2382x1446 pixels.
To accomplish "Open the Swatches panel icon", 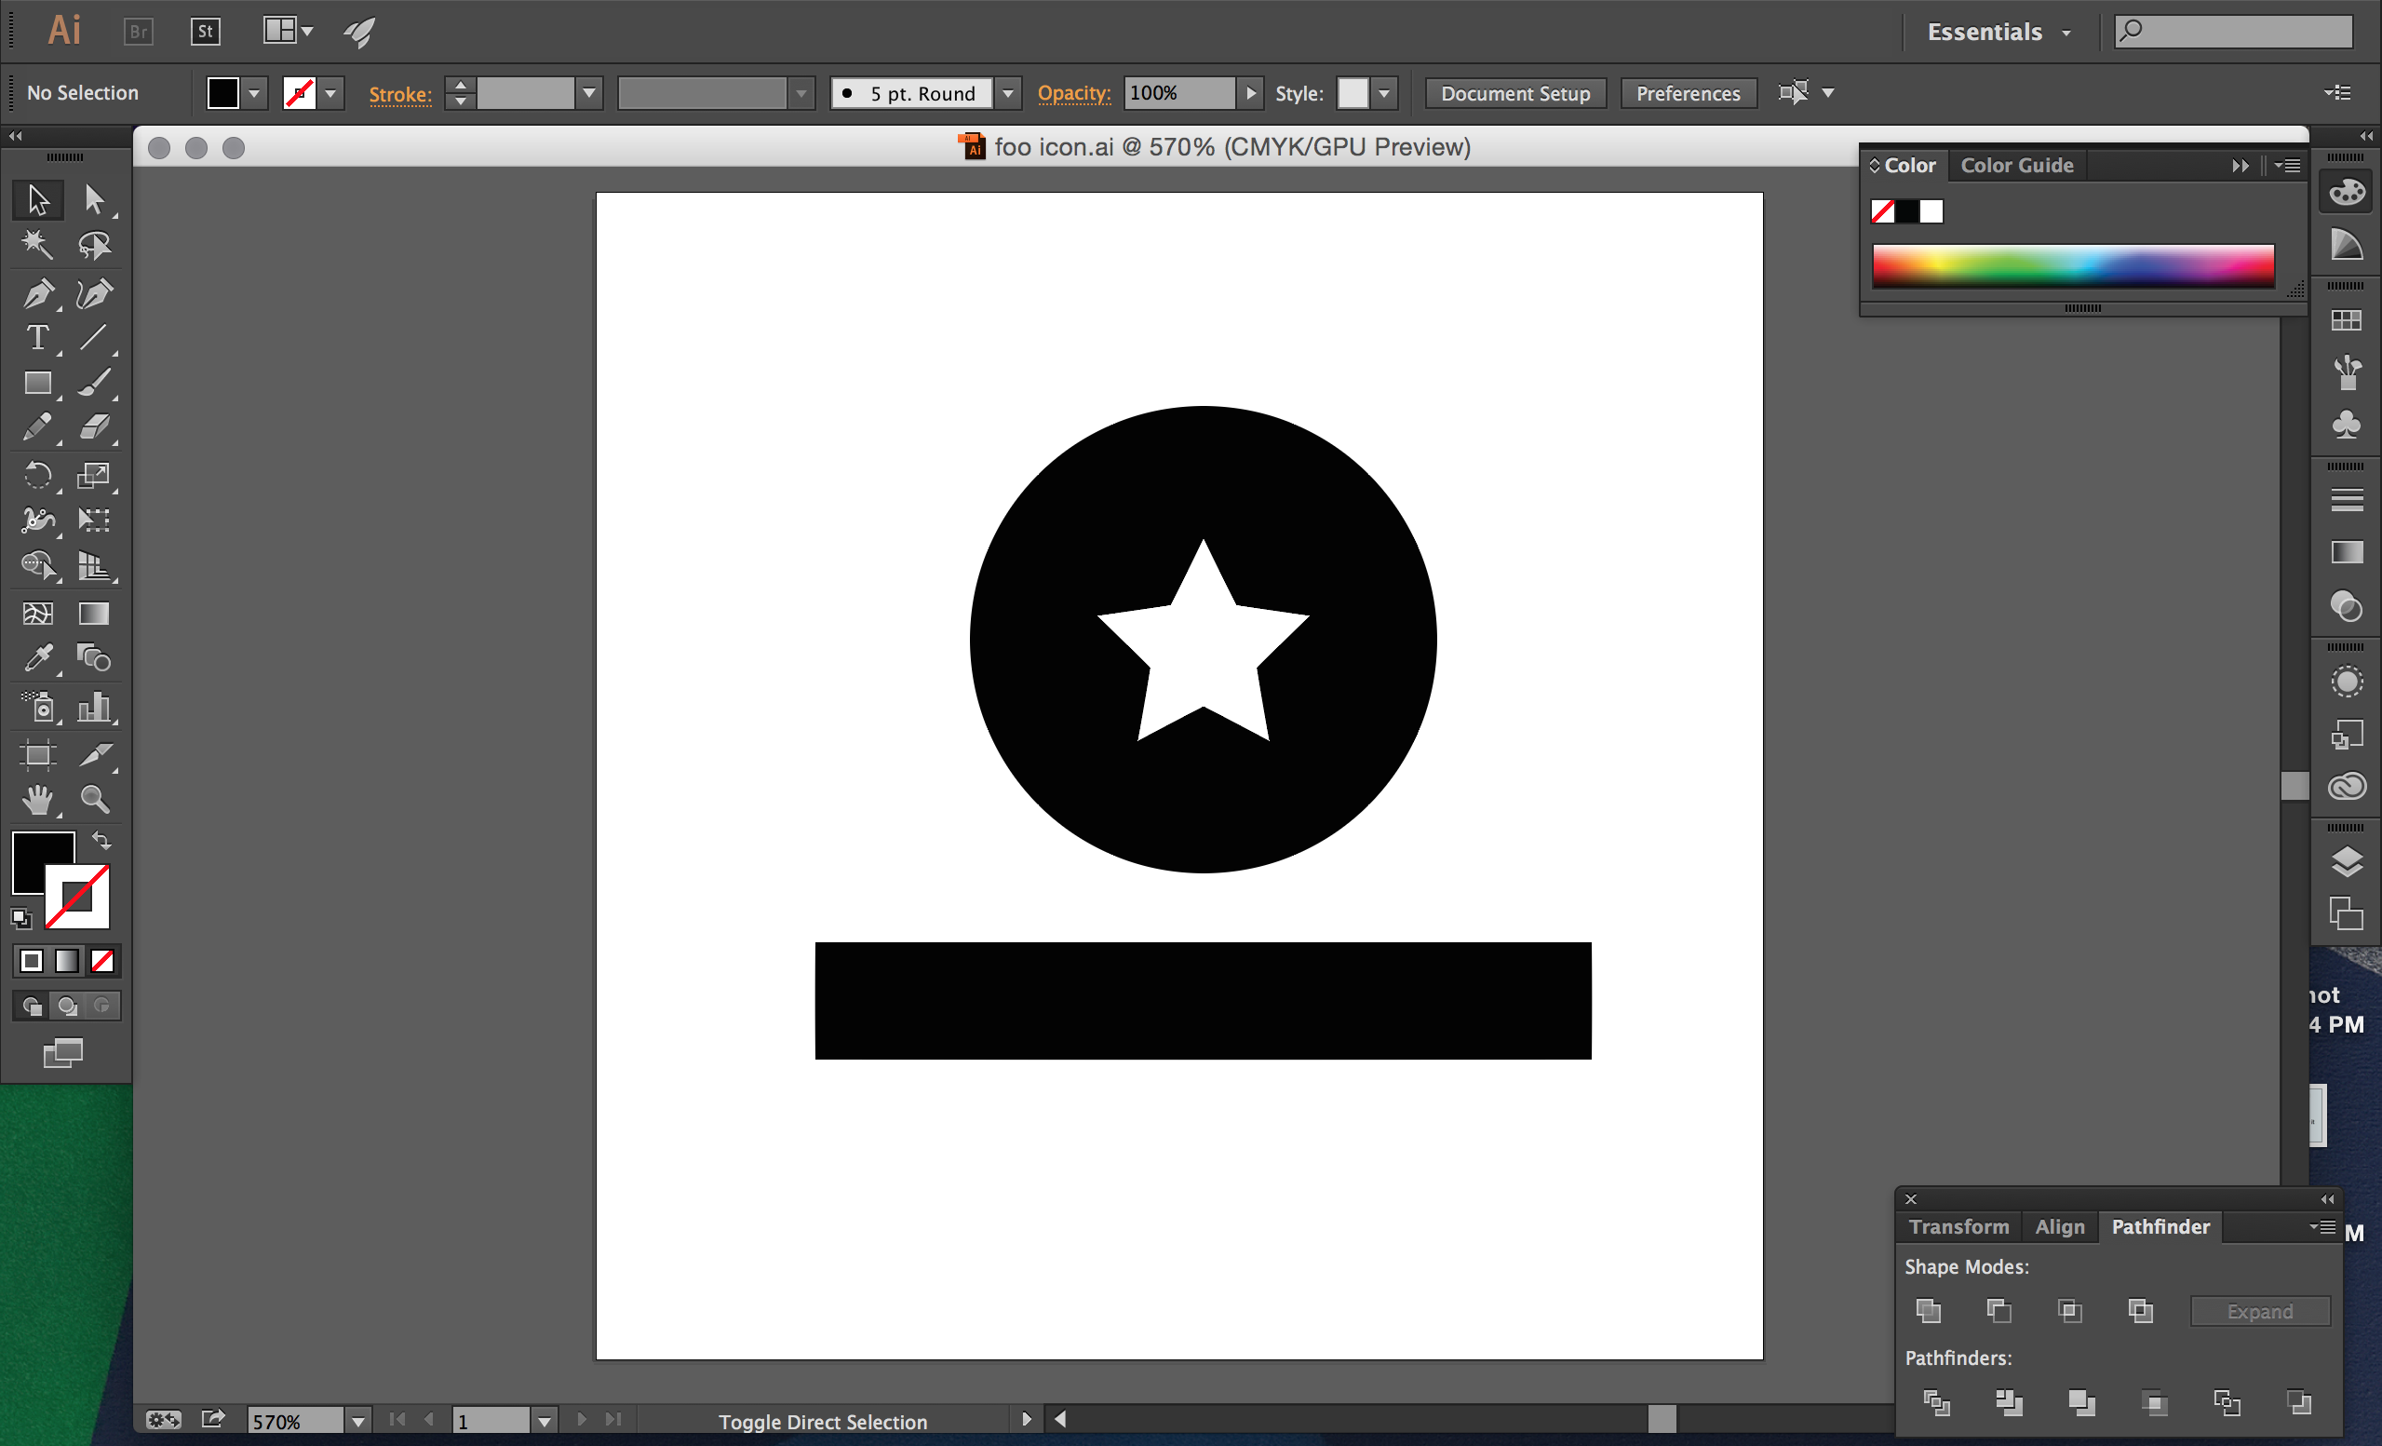I will tap(2347, 320).
